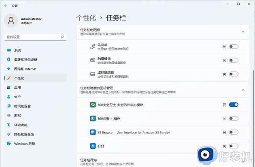Click the 辅助功能 accessibility icon
This screenshot has height=167, width=255.
pos(9,125)
